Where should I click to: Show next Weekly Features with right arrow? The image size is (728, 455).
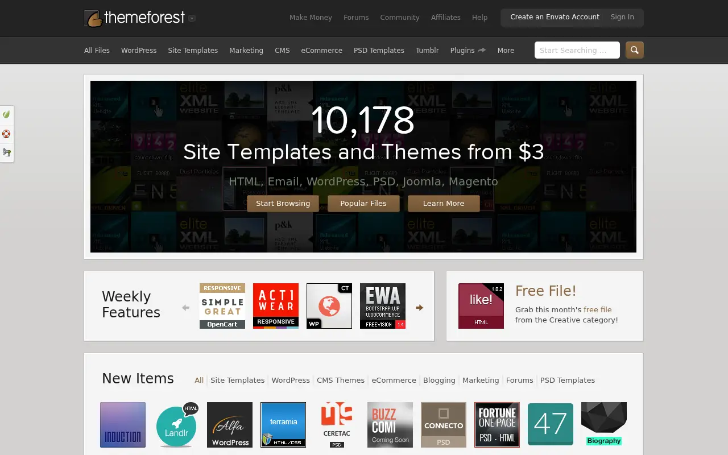(420, 308)
